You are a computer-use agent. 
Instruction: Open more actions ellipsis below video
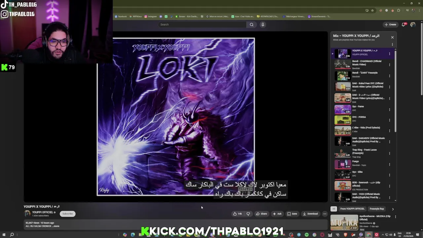click(x=325, y=214)
